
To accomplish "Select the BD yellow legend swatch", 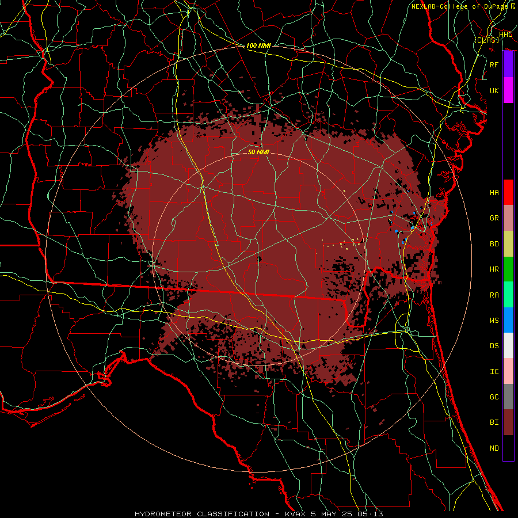I will [508, 244].
